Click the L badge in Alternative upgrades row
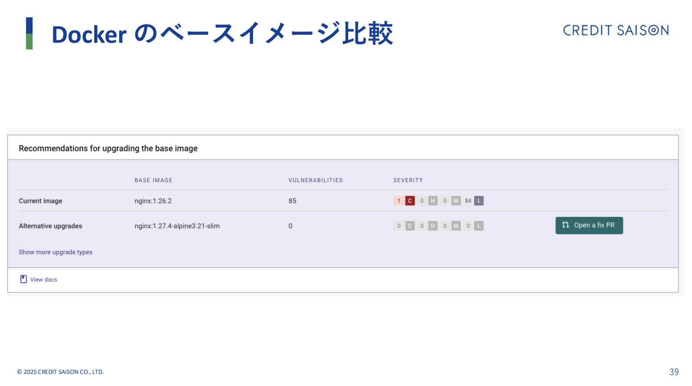This screenshot has height=386, width=692. coord(479,226)
